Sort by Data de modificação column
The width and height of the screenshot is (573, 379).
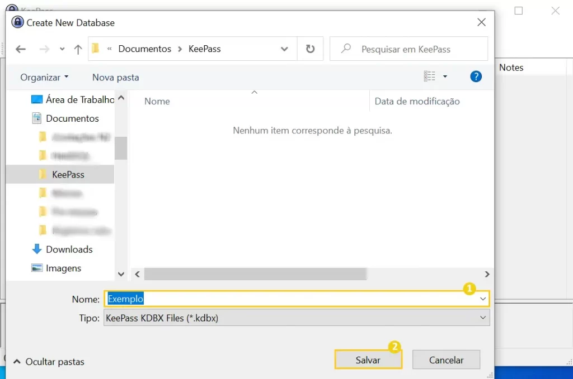point(417,102)
